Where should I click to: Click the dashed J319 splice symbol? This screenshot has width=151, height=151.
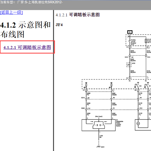coord(129,65)
